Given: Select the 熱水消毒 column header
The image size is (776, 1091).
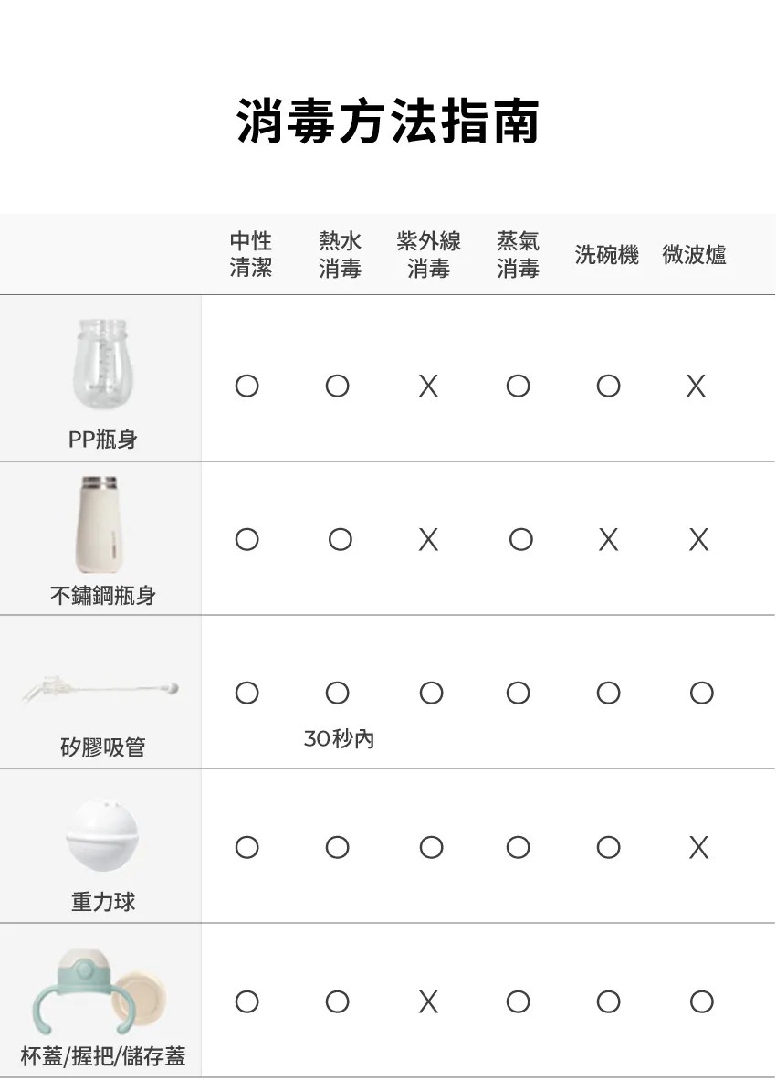Looking at the screenshot, I should click(340, 254).
